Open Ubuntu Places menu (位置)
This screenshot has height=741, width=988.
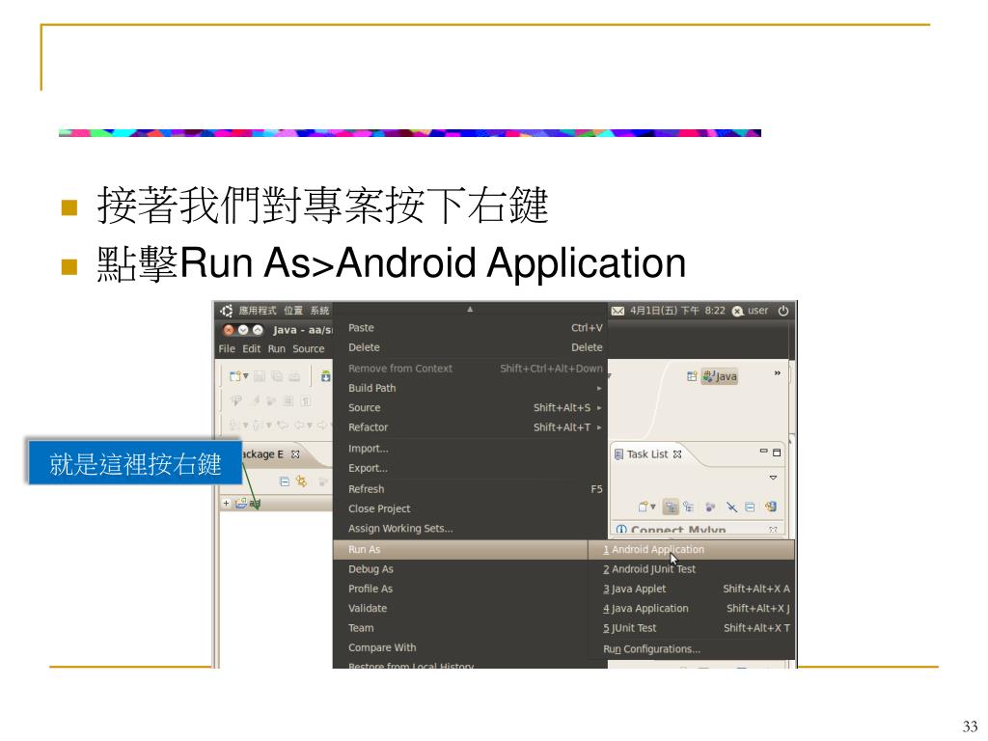click(x=293, y=311)
